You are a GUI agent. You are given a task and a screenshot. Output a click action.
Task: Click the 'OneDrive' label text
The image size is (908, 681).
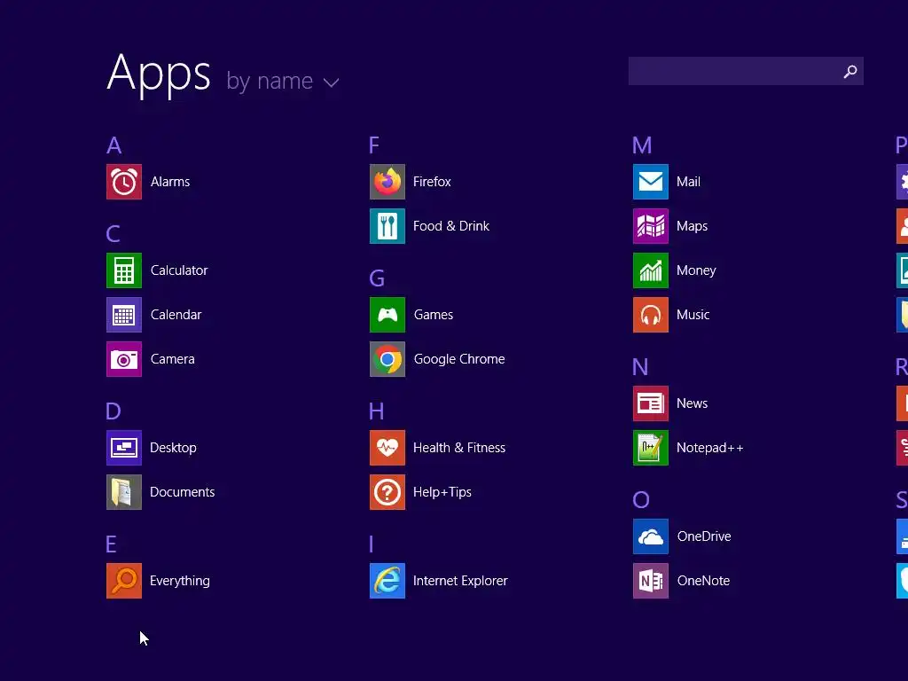coord(704,536)
